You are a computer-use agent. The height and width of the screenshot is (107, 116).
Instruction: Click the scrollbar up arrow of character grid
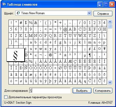[x=110, y=22]
